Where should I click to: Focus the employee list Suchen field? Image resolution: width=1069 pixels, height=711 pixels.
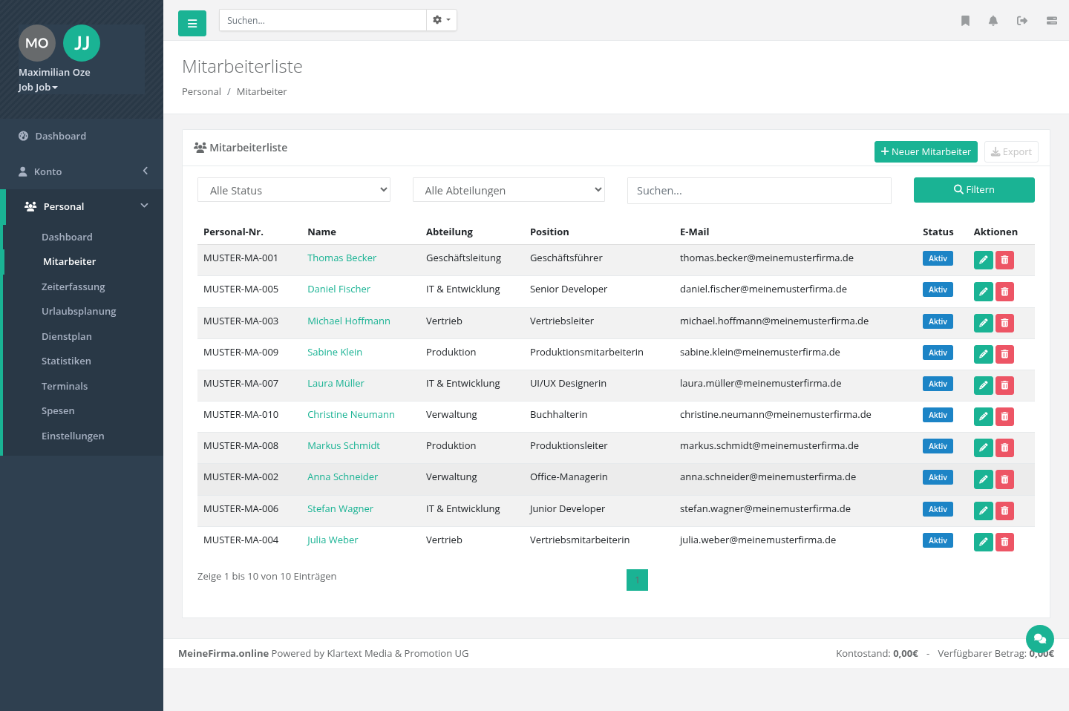759,190
